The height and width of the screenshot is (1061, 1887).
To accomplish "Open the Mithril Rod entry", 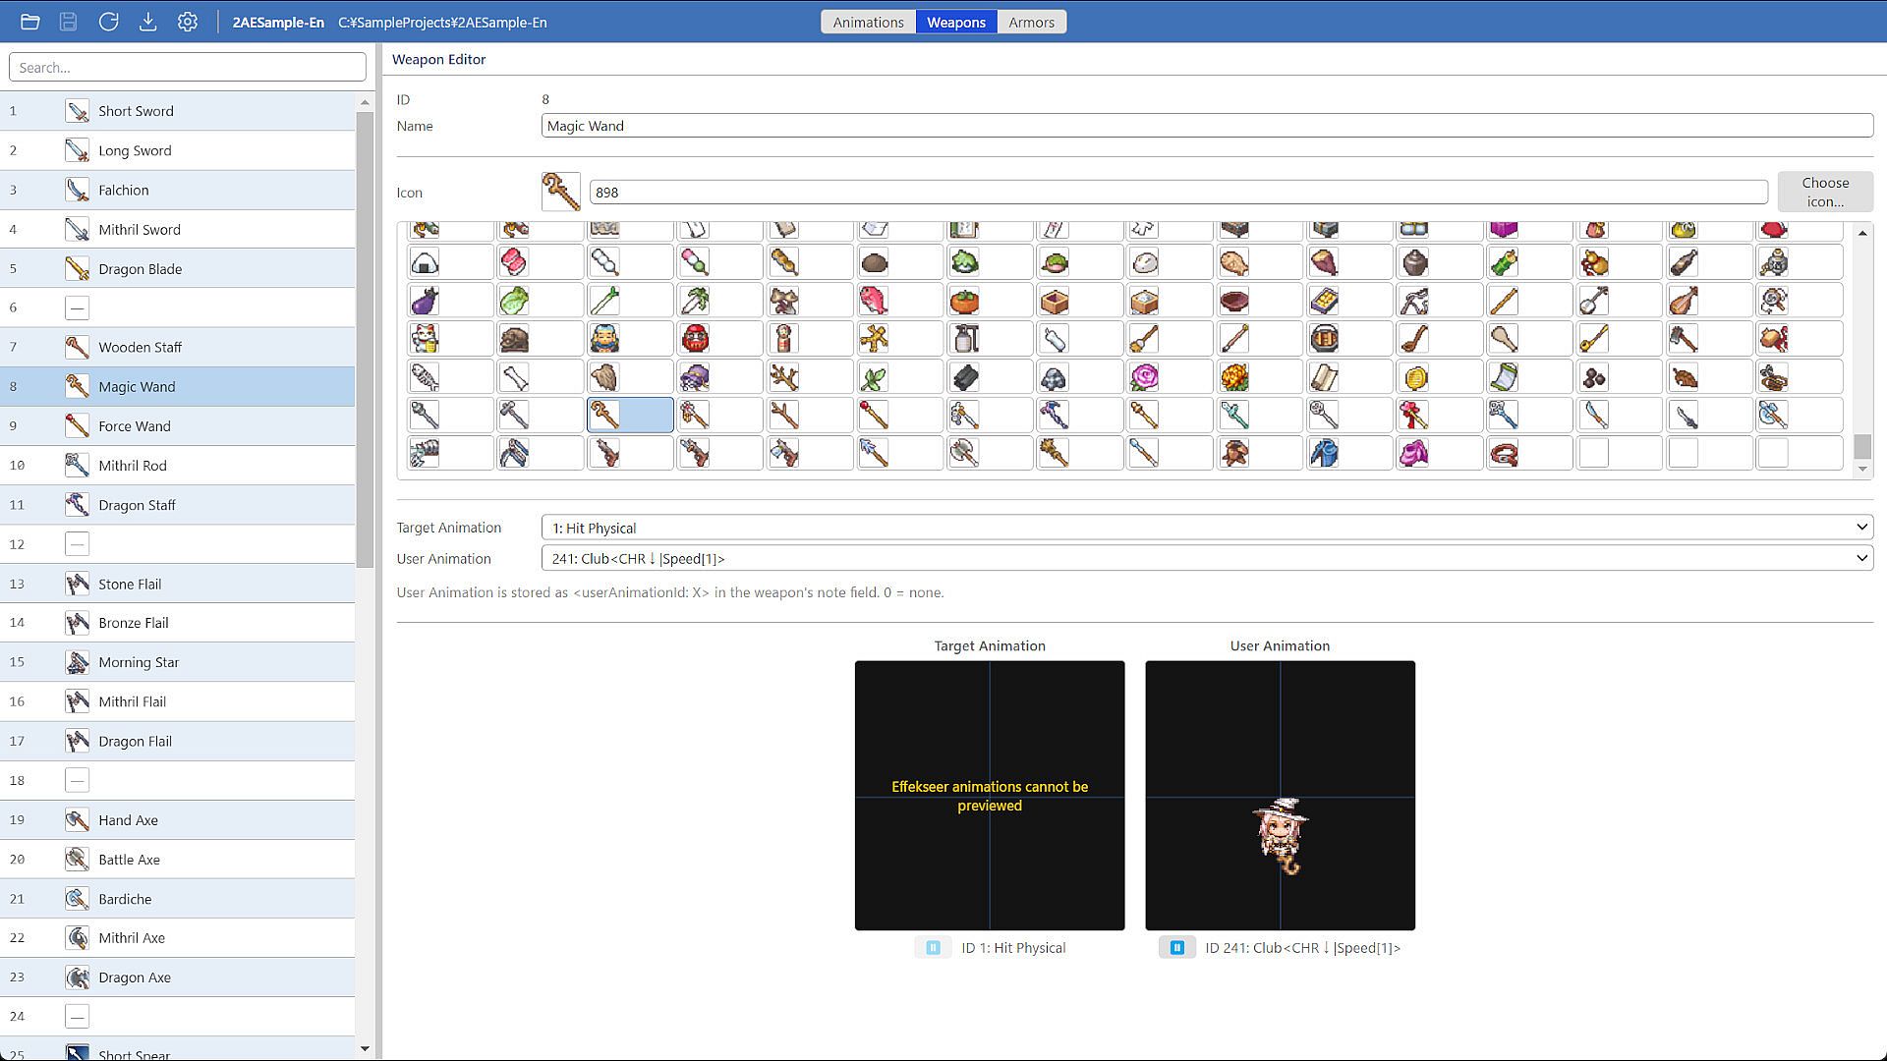I will pos(178,466).
